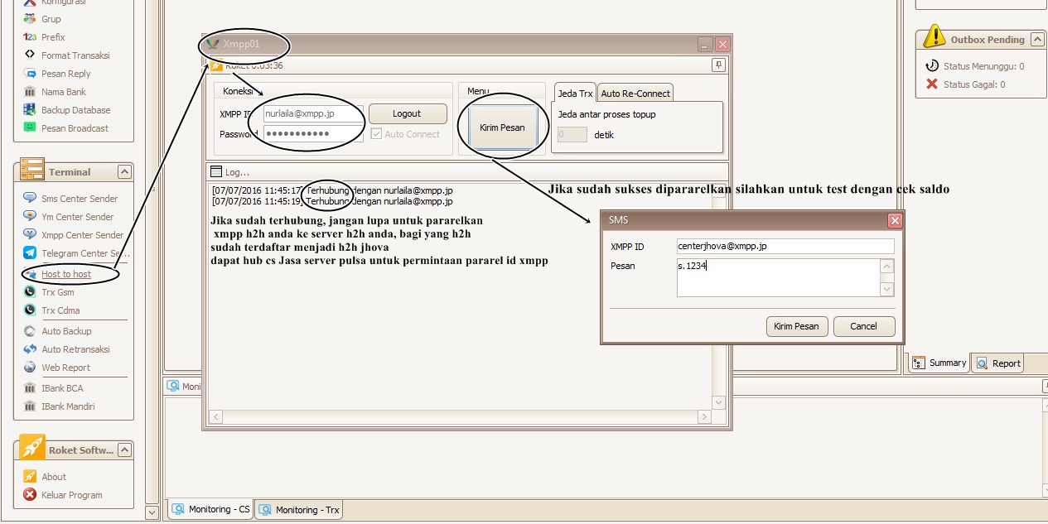Collapse the Roket Software panel
Viewport: 1048px width, 524px height.
pyautogui.click(x=124, y=450)
